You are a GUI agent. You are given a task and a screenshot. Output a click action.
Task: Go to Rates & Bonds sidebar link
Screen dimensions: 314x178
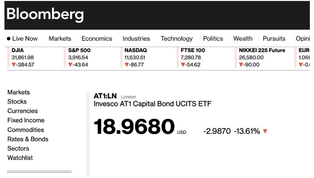[28, 139]
